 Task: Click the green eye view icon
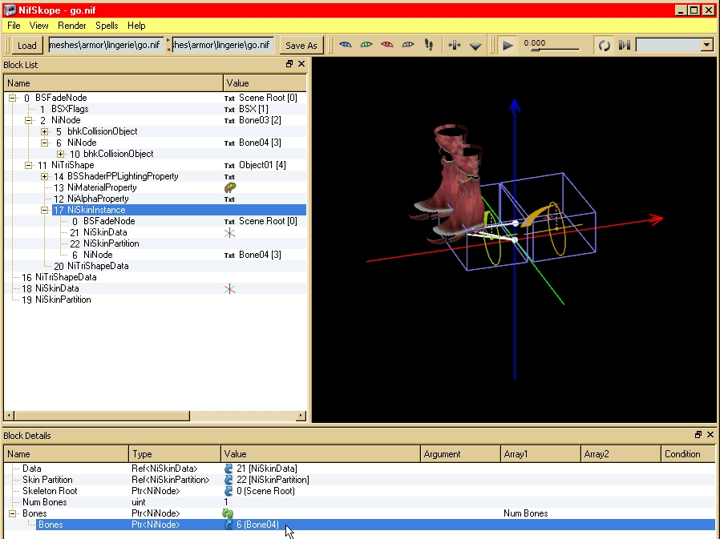366,45
